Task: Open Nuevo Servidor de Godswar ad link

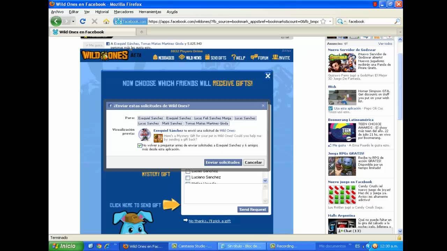Action: tap(352, 50)
